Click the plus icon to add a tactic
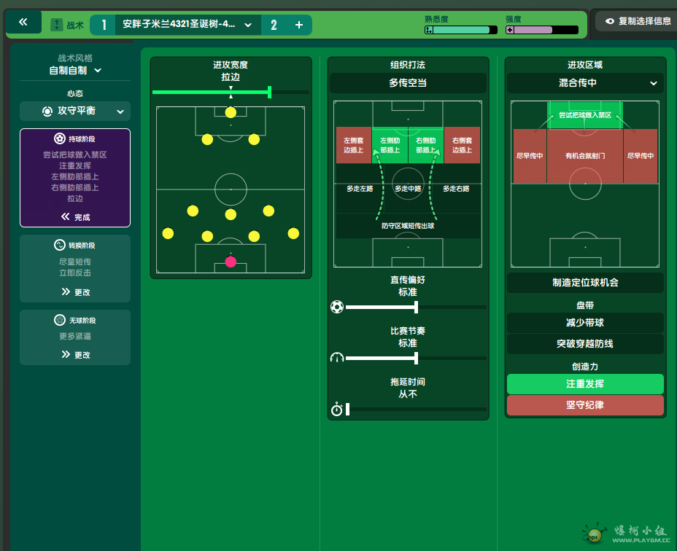 point(299,25)
